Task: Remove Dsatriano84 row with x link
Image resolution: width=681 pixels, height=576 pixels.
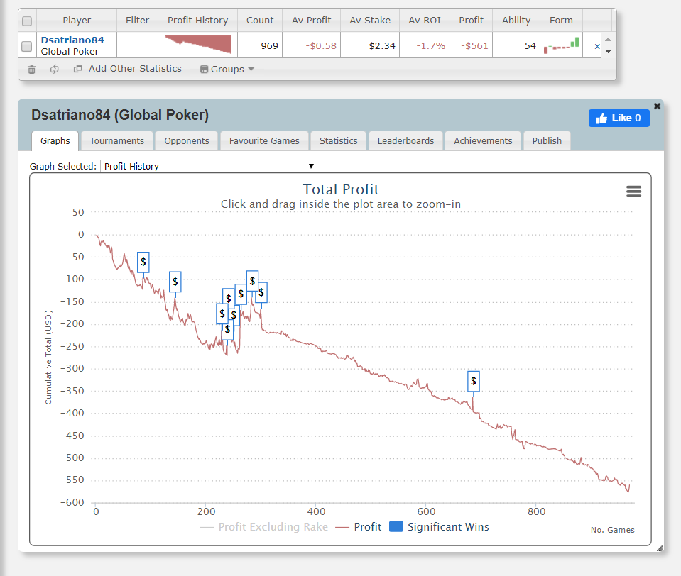Action: [597, 46]
